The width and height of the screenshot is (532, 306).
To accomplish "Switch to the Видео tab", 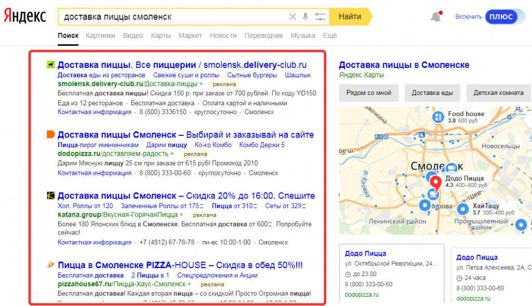I will pyautogui.click(x=133, y=36).
